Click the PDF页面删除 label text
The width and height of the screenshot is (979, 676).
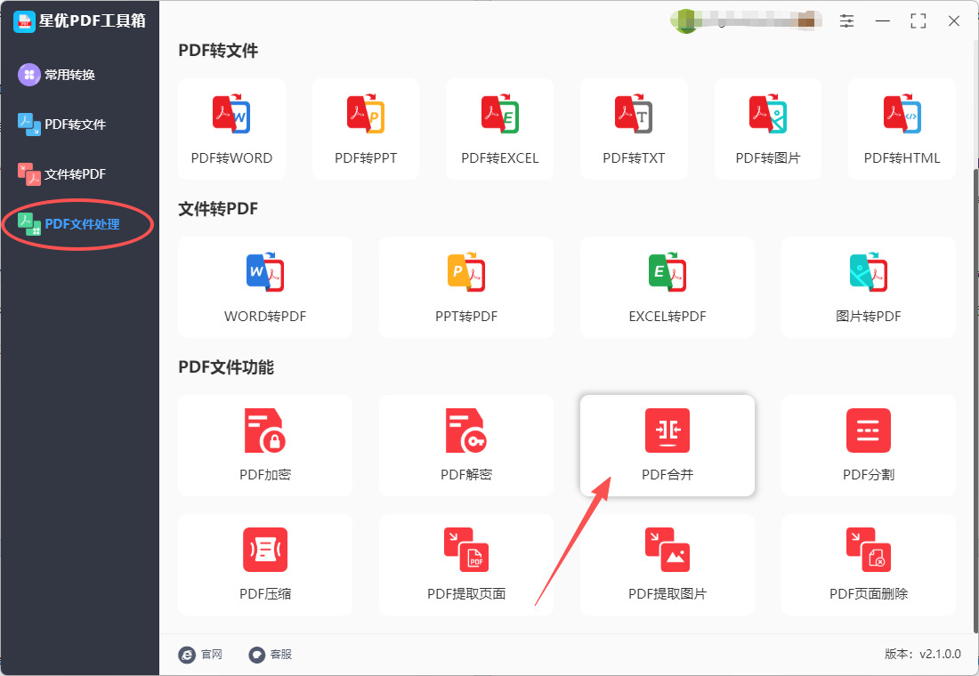(869, 593)
